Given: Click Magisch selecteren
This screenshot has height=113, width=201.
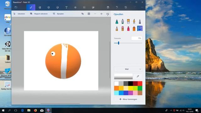Looking at the screenshot, I should pyautogui.click(x=39, y=14).
